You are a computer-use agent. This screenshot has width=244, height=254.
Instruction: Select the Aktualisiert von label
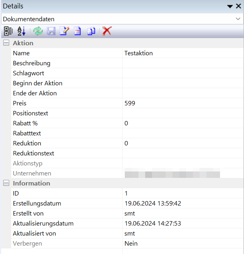click(34, 234)
